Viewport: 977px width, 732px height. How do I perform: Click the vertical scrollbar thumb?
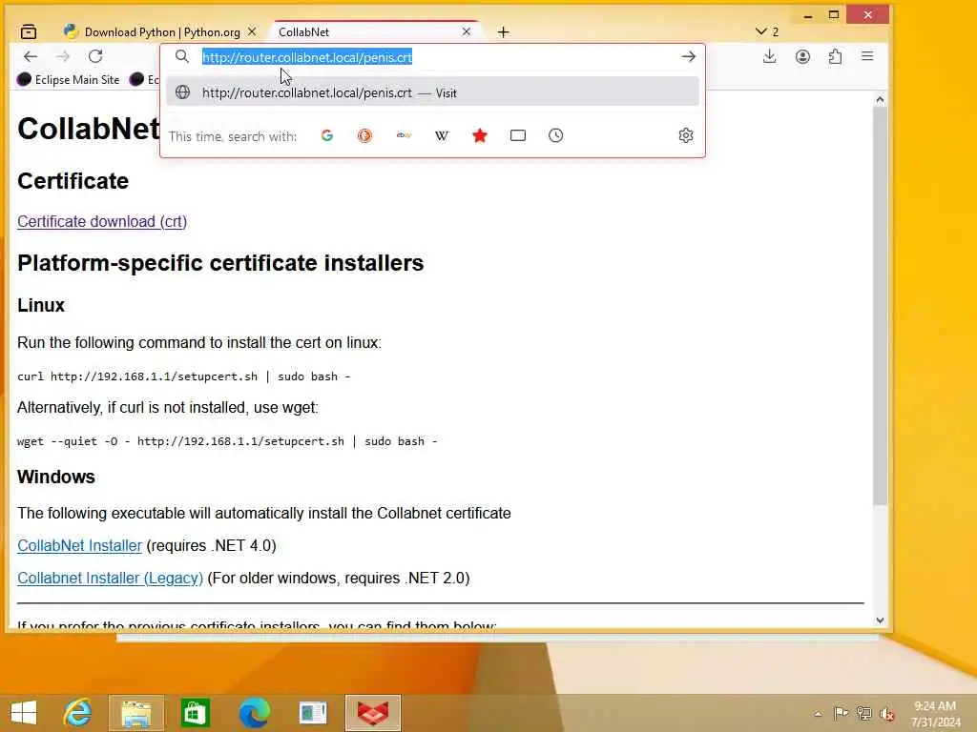880,305
